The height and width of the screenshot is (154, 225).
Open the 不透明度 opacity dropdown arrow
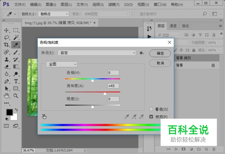point(220,42)
